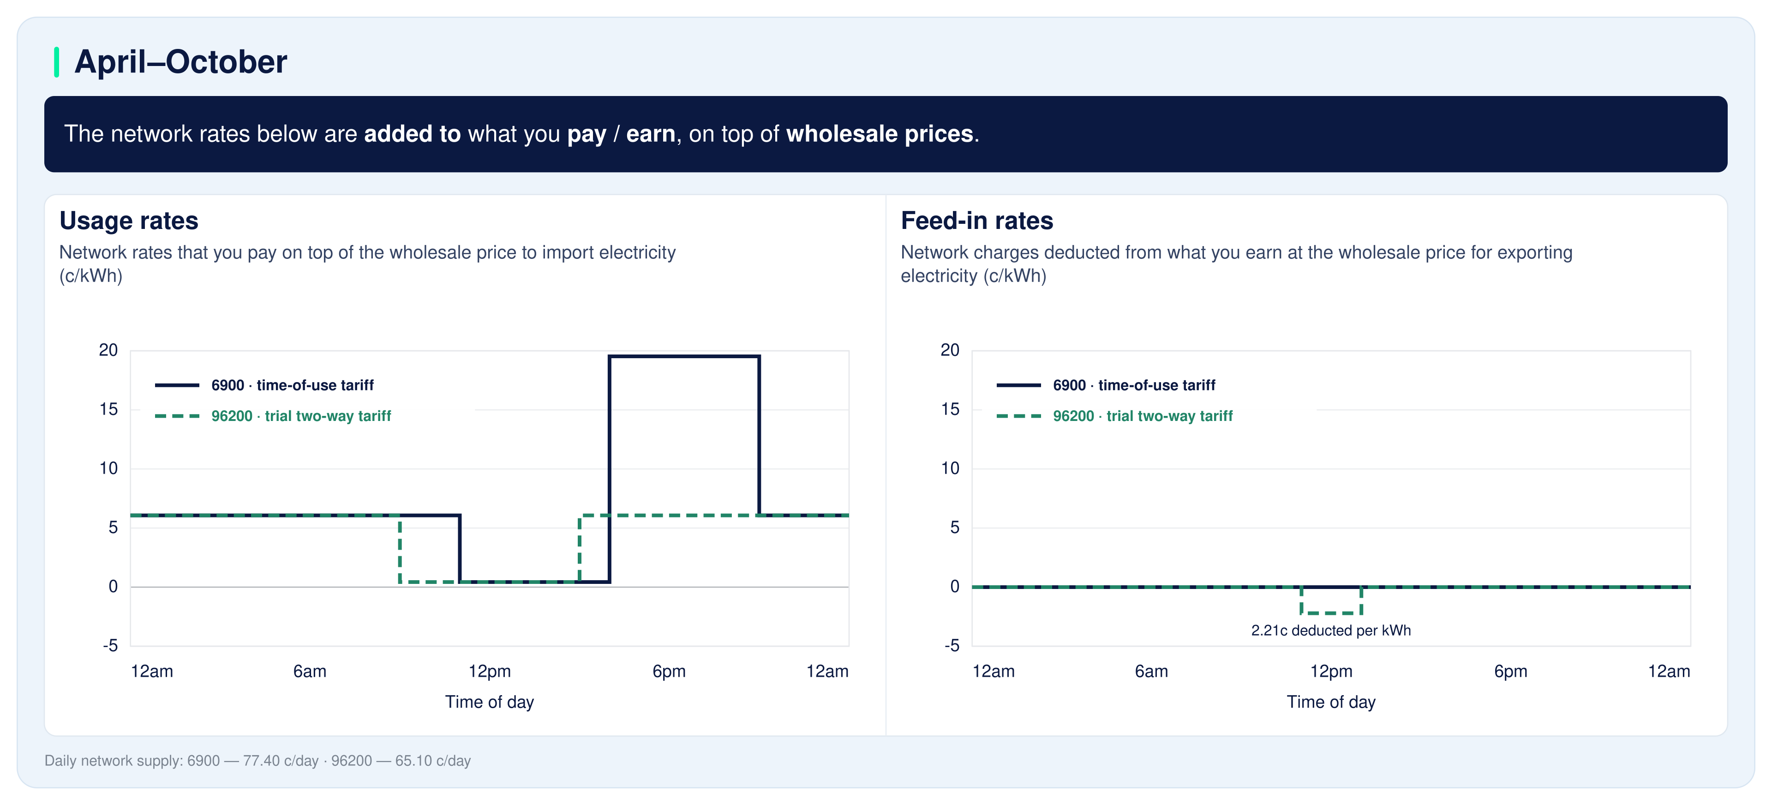Click the dark network rates info banner
Screen dimensions: 1772x805
click(886, 134)
